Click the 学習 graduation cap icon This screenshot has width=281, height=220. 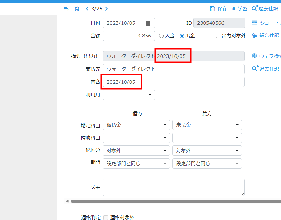(x=234, y=9)
